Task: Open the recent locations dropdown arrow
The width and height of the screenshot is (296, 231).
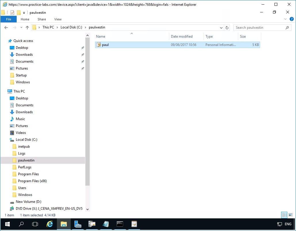Action: click(21, 28)
